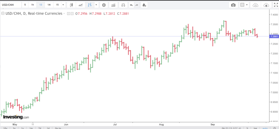Select the 1h timeframe

(33, 5)
